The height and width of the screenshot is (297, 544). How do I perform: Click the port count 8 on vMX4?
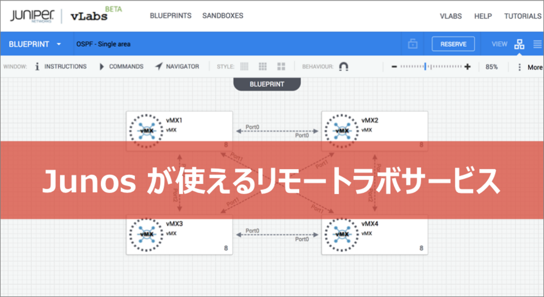(421, 248)
